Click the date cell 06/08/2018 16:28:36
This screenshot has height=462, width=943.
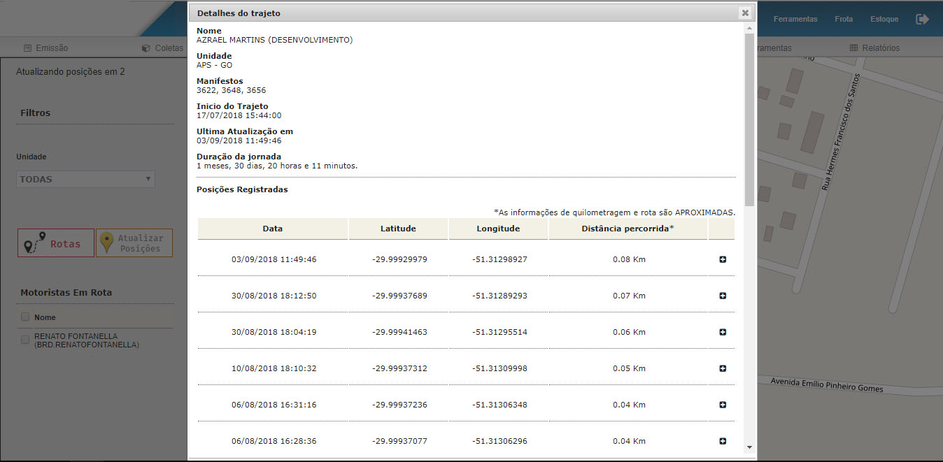(x=274, y=441)
